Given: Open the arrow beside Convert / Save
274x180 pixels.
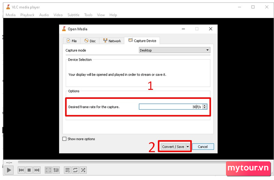Looking at the screenshot, I should tap(188, 147).
